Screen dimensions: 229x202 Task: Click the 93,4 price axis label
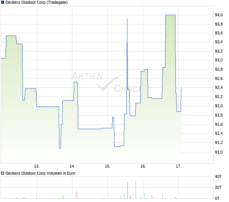(x=219, y=42)
